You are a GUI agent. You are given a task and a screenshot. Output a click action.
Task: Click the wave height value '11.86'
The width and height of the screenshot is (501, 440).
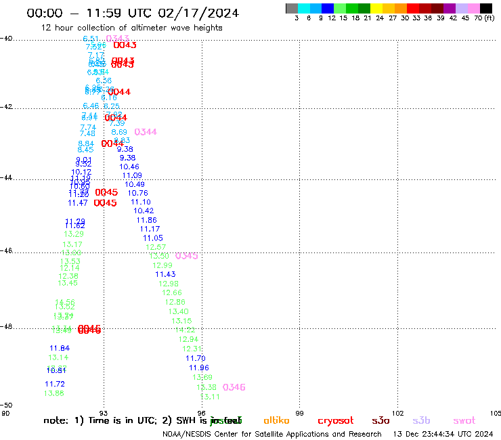pyautogui.click(x=147, y=221)
